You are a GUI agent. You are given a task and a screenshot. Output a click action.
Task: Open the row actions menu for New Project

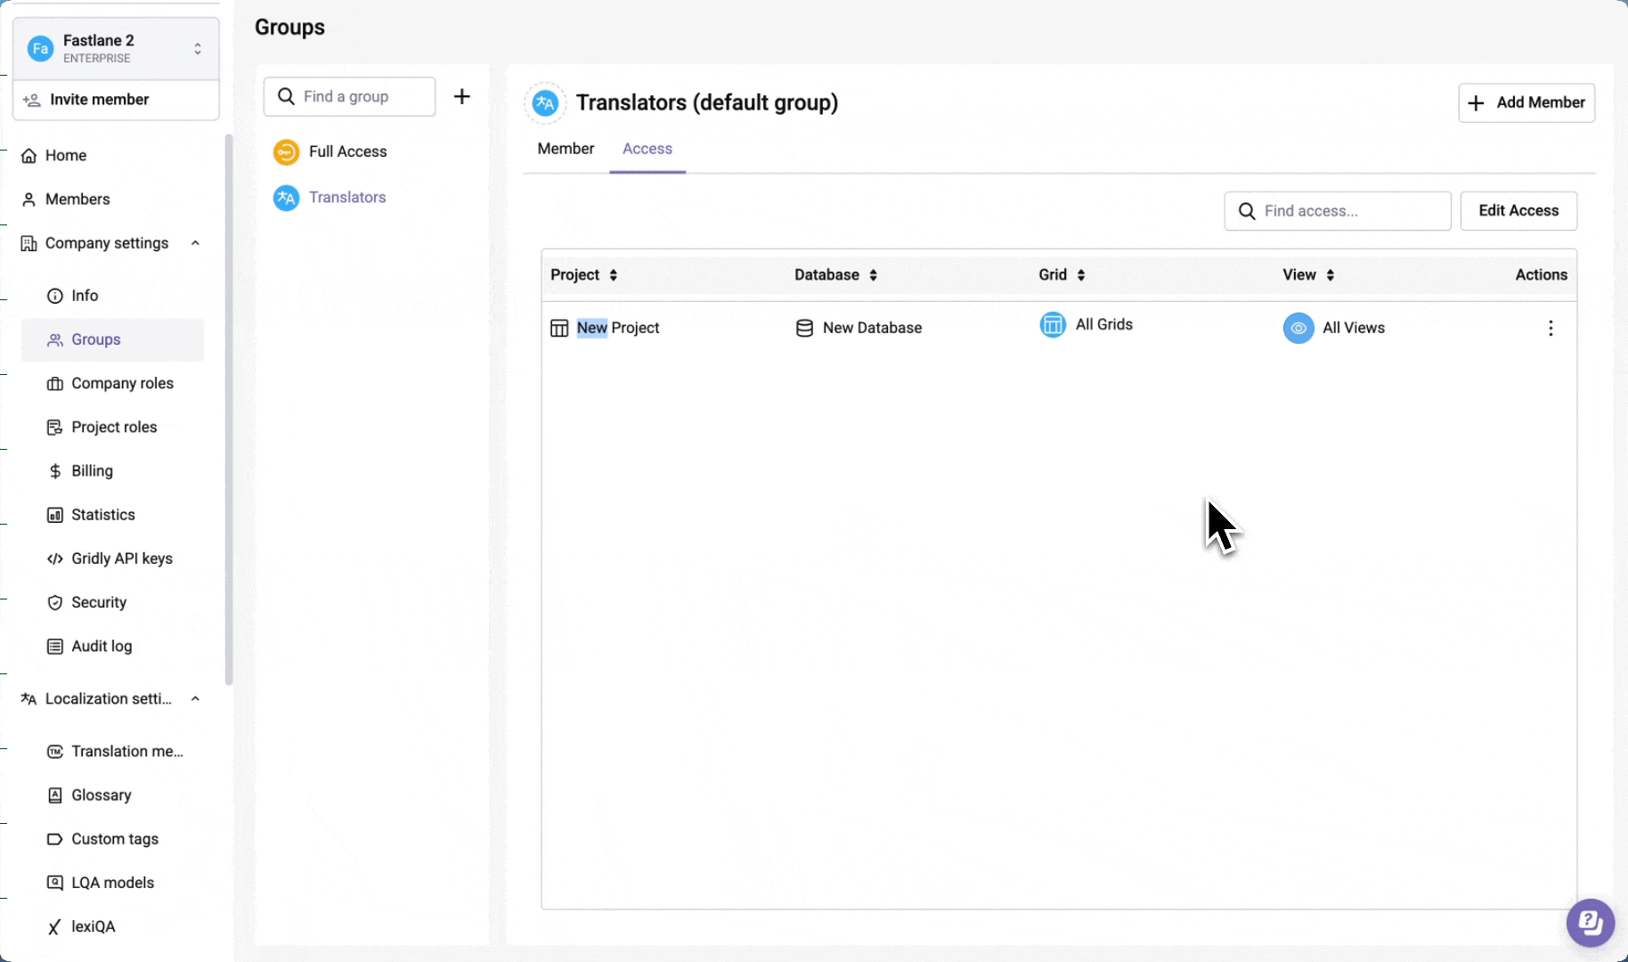tap(1551, 328)
